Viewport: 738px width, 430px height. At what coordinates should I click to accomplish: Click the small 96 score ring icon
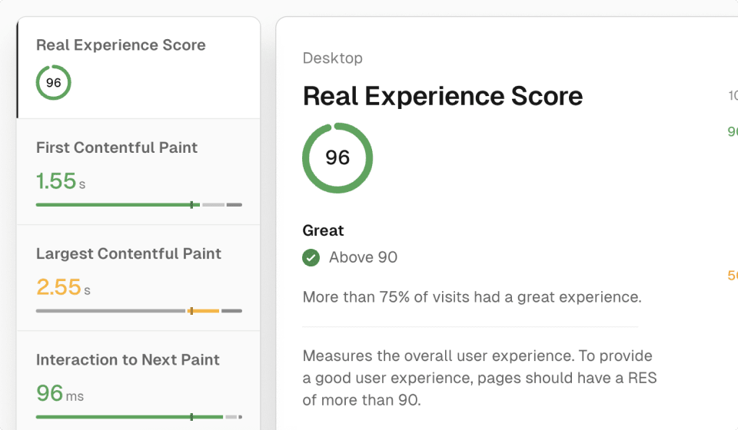(54, 83)
